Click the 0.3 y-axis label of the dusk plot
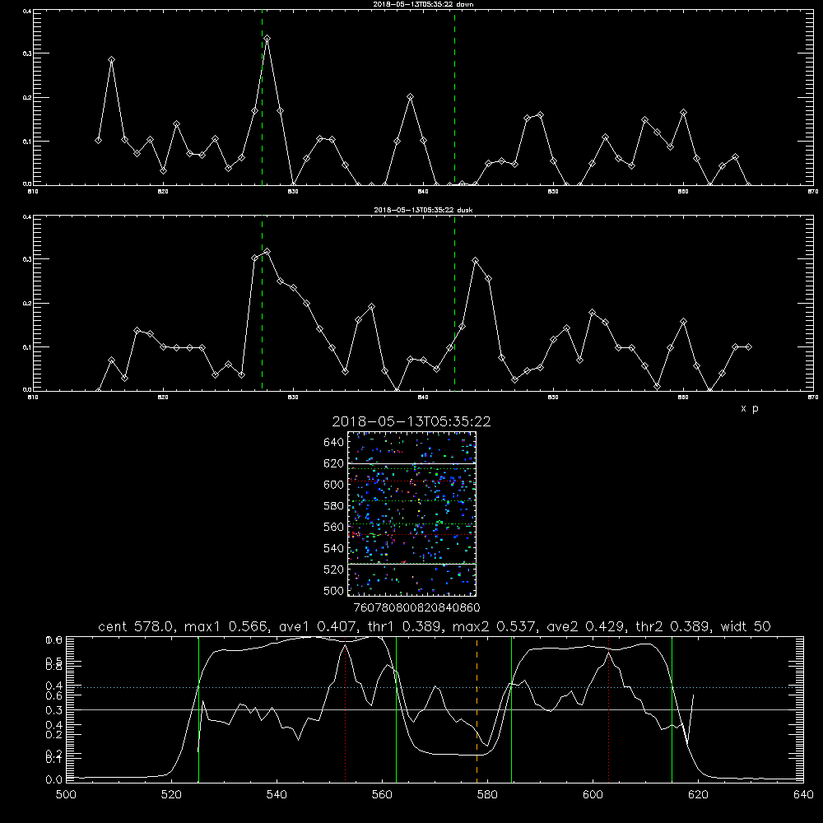Screen dimensions: 823x823 27,258
